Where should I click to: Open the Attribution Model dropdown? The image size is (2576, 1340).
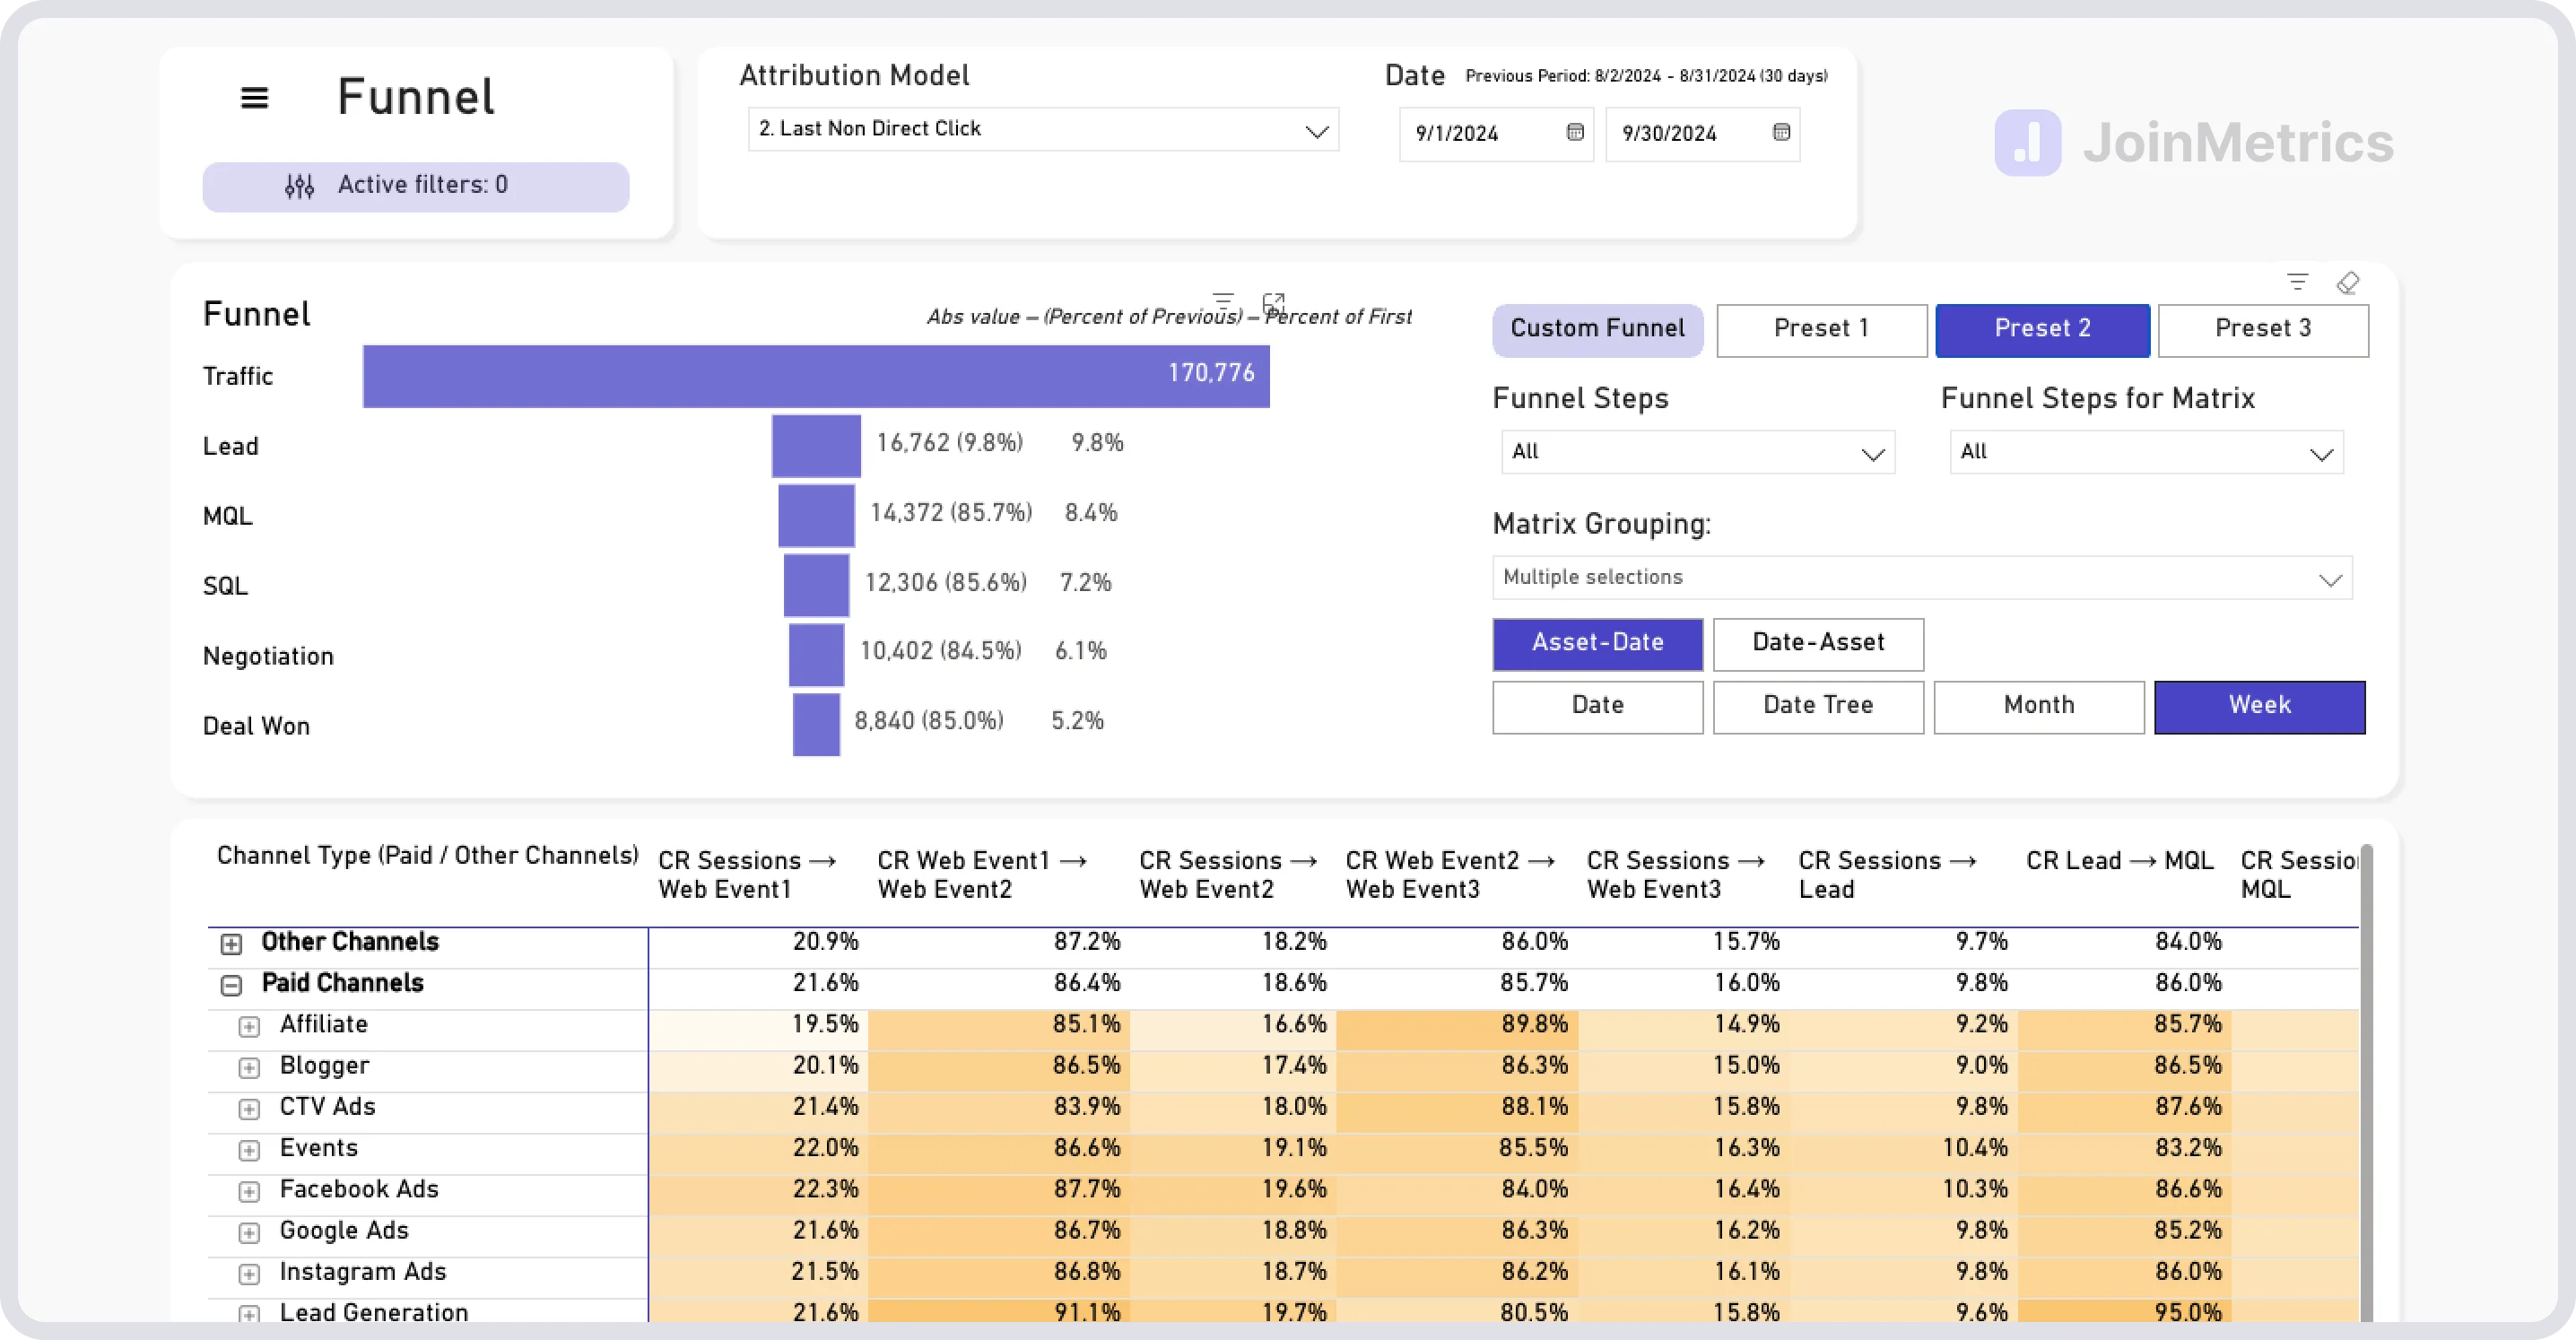1042,129
